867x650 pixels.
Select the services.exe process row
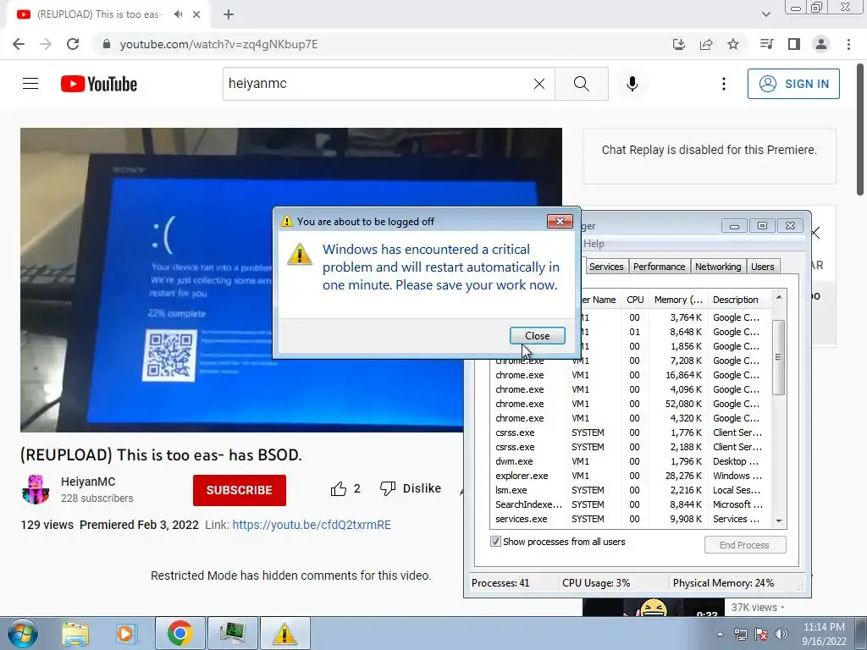pos(630,519)
